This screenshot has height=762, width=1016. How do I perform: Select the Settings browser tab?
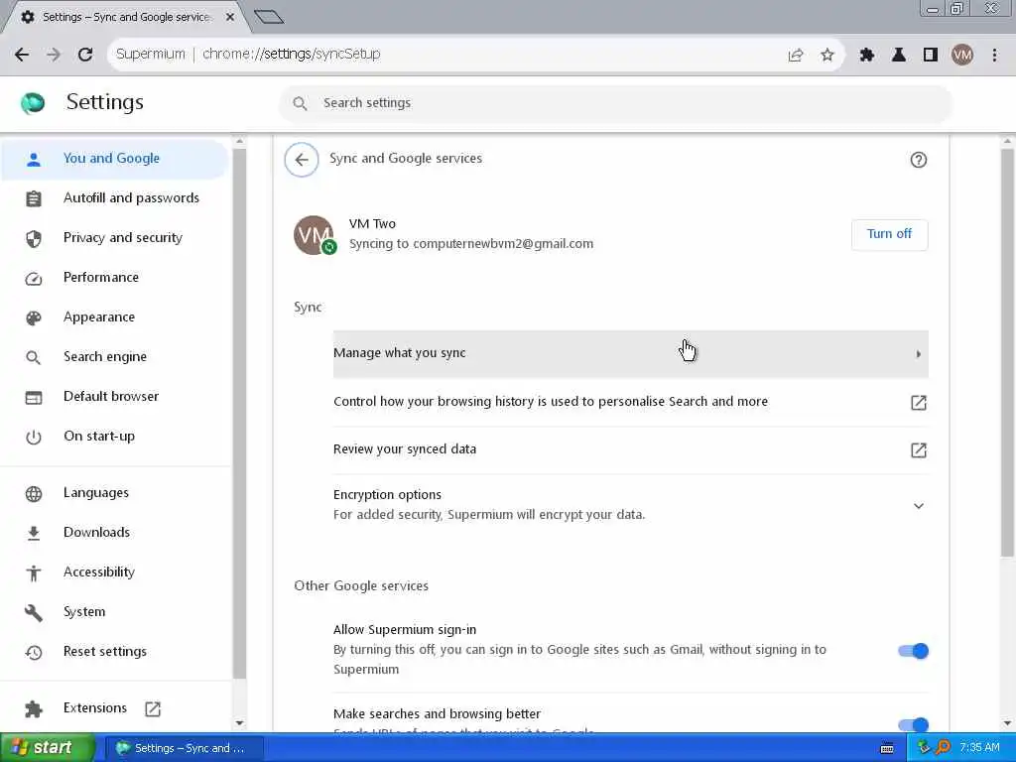point(126,17)
